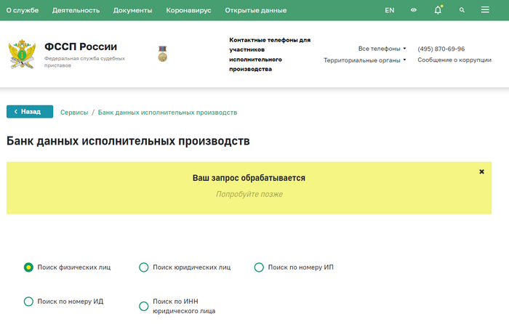Select 'Поиск по номеру ИП' radio
The width and height of the screenshot is (509, 324).
coord(259,267)
